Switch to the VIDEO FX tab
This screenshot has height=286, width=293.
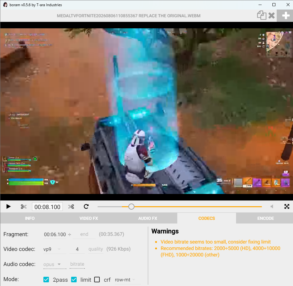[x=89, y=218]
